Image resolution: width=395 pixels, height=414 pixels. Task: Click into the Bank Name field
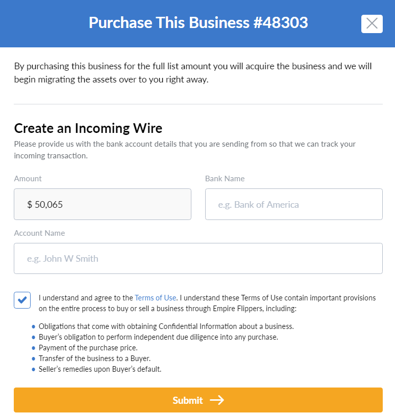pos(293,204)
